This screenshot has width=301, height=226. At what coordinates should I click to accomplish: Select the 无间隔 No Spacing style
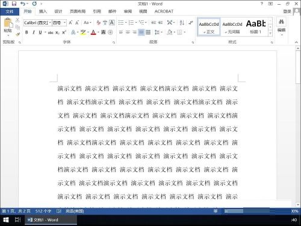pyautogui.click(x=232, y=27)
